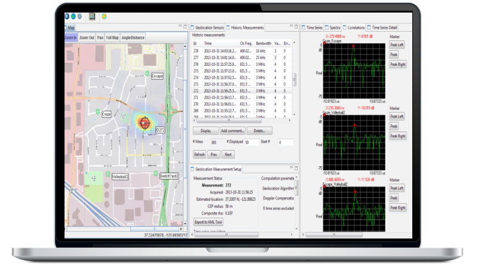Toggle the Pan map mode
The width and height of the screenshot is (478, 269).
(x=100, y=38)
